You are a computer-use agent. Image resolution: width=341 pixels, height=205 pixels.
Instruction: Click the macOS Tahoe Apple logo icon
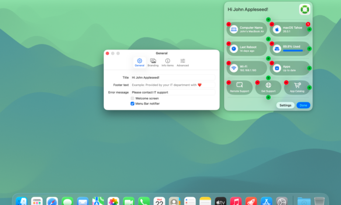point(277,29)
